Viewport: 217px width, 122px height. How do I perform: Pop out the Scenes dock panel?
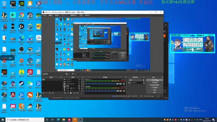coord(61,77)
